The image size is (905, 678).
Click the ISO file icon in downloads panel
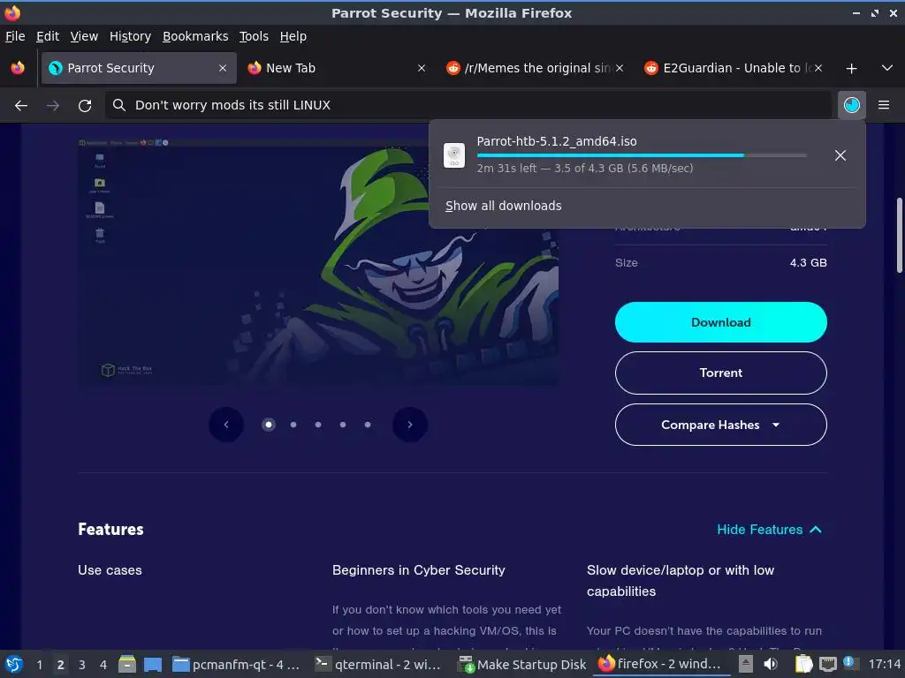(x=454, y=155)
